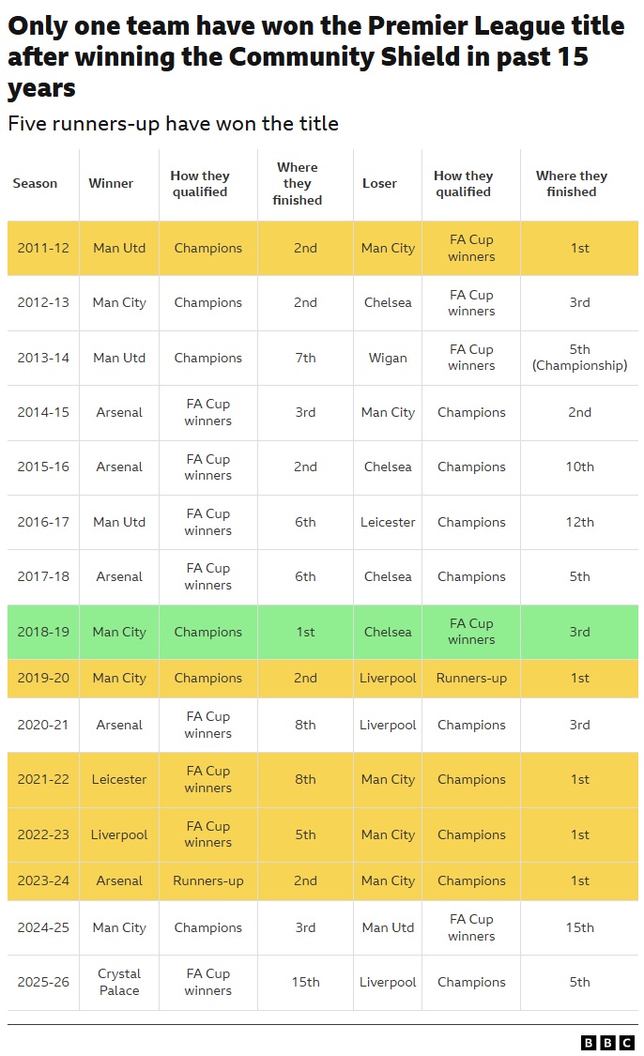Click Liverpool in the 2022-23 winner cell
This screenshot has height=1056, width=644.
point(119,834)
